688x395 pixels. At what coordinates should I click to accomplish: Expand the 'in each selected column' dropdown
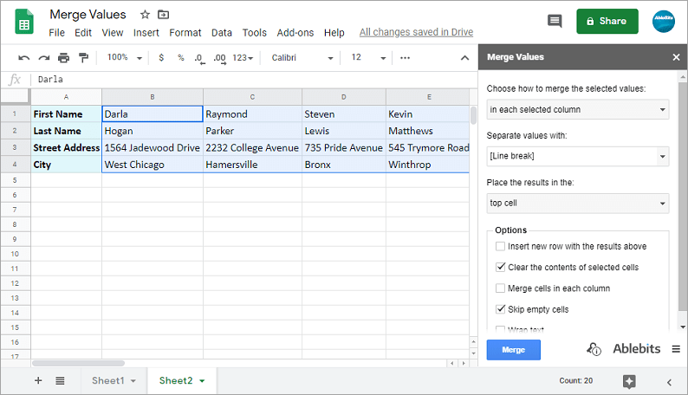tap(577, 110)
